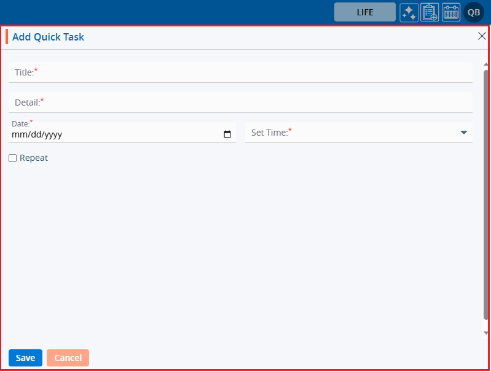
Task: Click the Add Quick Task heading
Action: point(48,37)
